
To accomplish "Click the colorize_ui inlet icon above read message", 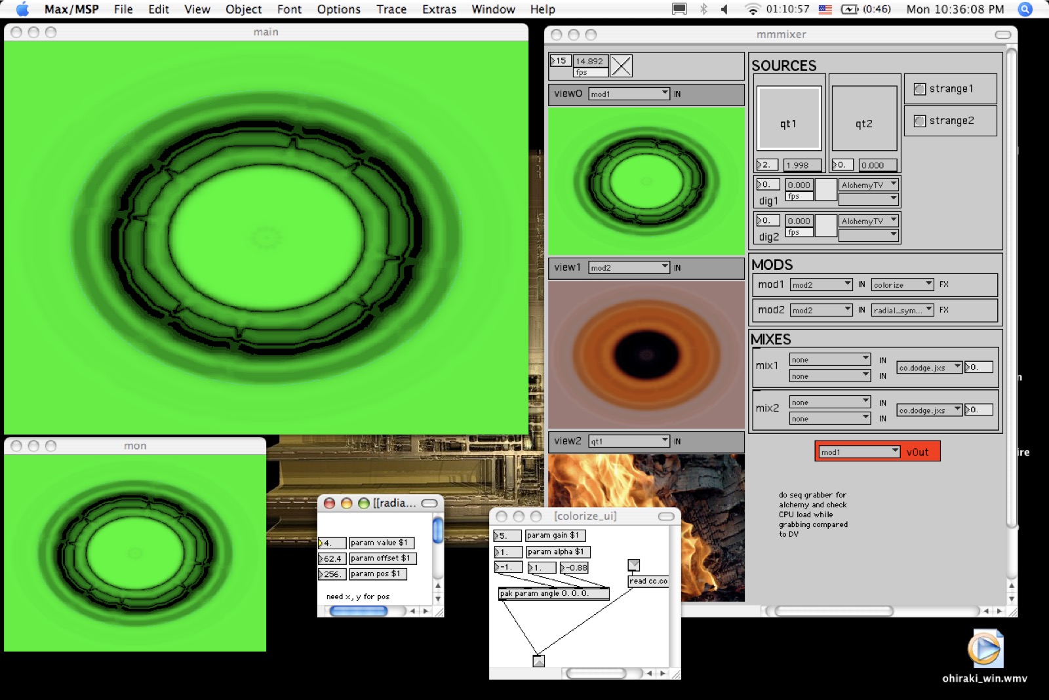I will click(x=633, y=565).
